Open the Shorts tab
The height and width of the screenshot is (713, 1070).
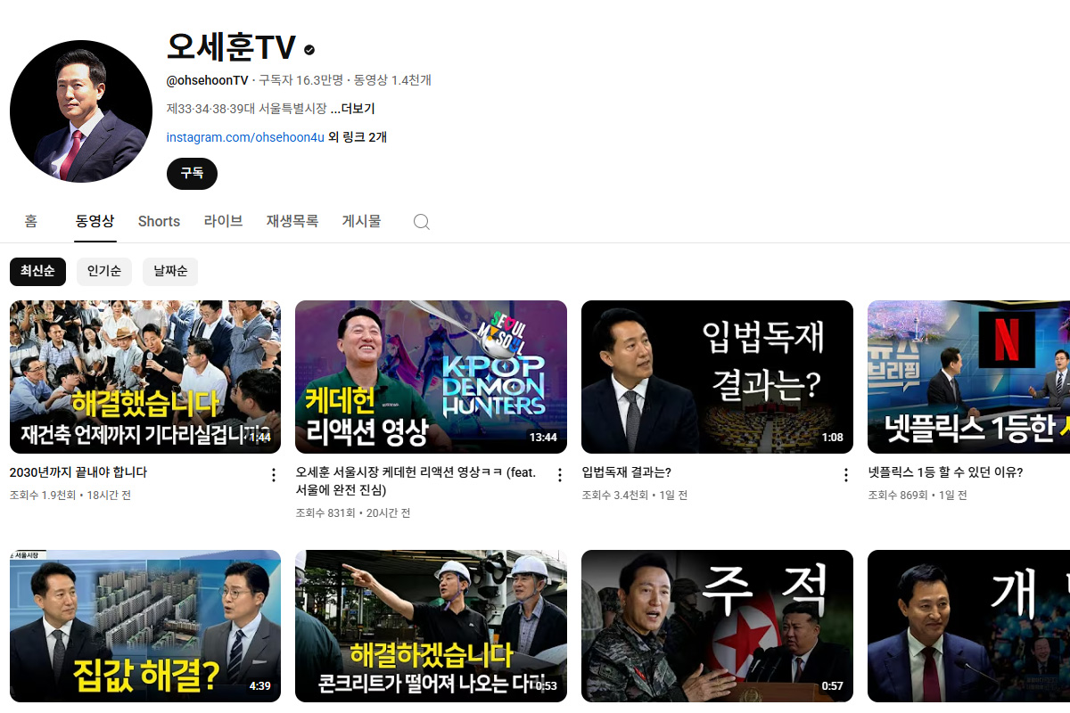tap(159, 221)
